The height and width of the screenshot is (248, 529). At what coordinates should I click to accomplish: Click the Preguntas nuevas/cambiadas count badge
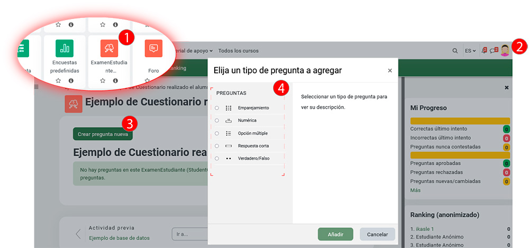(x=506, y=182)
